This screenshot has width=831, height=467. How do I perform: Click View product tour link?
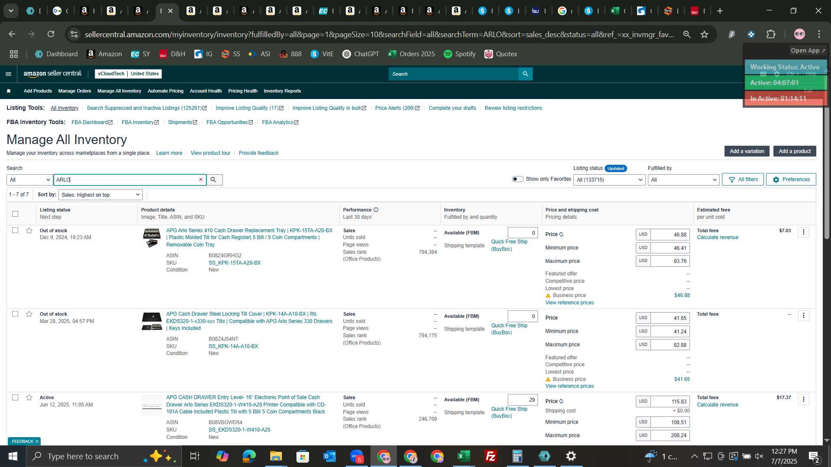pos(210,153)
